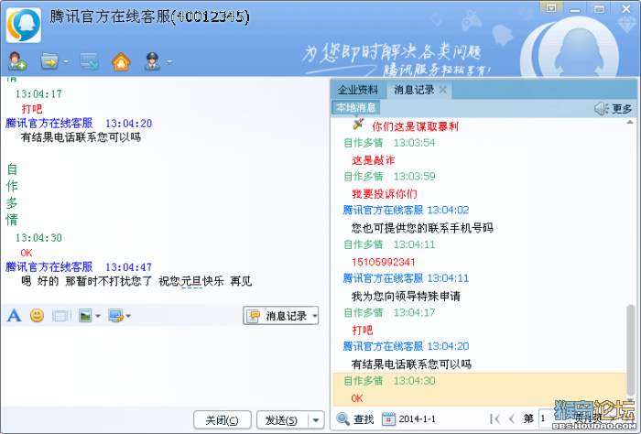The height and width of the screenshot is (434, 641).
Task: Click the send file folder icon
Action: click(x=49, y=61)
